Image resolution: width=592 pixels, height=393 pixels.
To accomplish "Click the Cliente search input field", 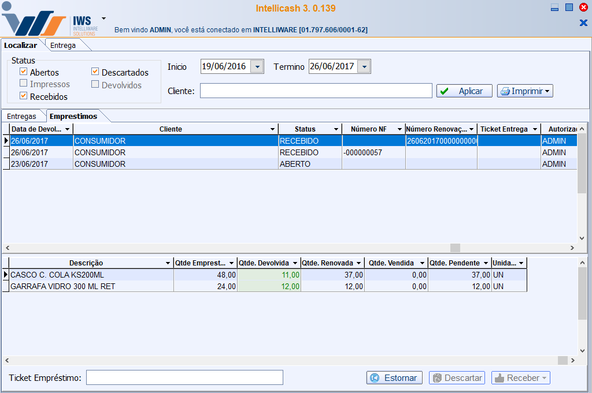I will coord(316,91).
